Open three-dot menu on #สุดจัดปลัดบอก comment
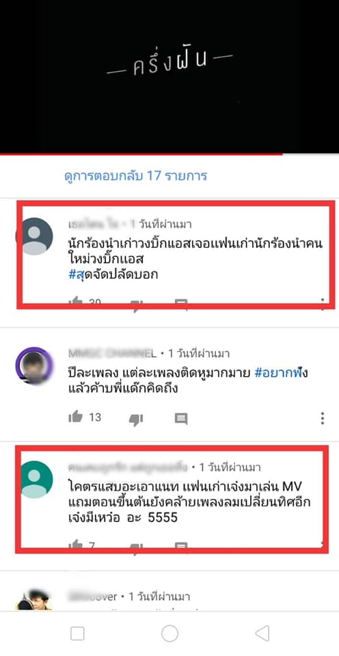The height and width of the screenshot is (656, 339). pos(323,303)
